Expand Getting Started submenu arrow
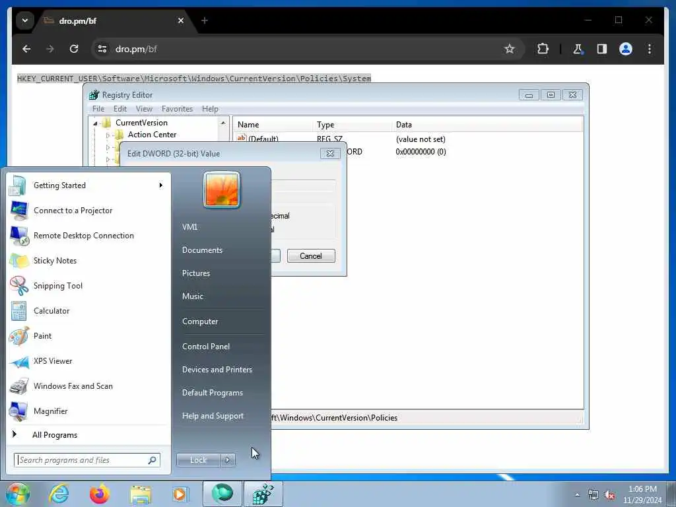Viewport: 676px width, 507px height. (x=161, y=186)
